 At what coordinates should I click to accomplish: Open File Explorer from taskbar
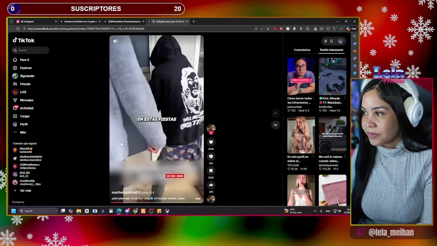point(79,211)
